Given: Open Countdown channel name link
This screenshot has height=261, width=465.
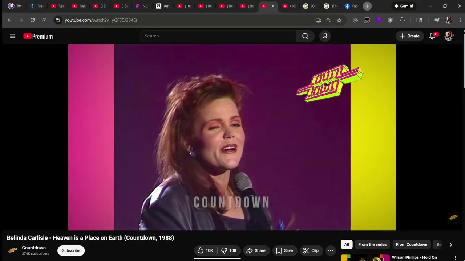Looking at the screenshot, I should 34,248.
